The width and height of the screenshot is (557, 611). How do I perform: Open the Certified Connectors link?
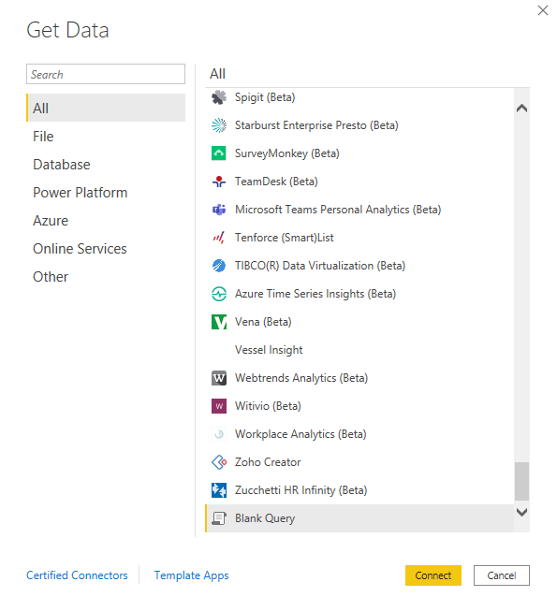pyautogui.click(x=77, y=575)
